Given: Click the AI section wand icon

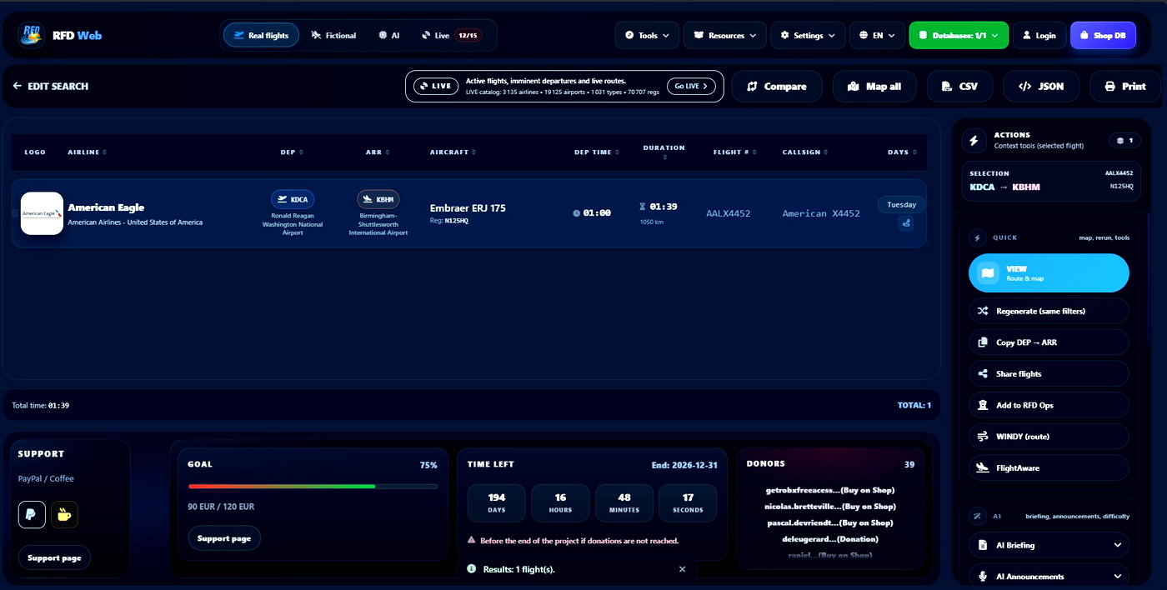Looking at the screenshot, I should pos(979,516).
